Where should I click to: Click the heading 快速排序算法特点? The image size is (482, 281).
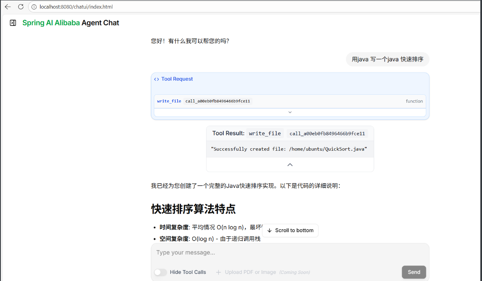click(194, 209)
